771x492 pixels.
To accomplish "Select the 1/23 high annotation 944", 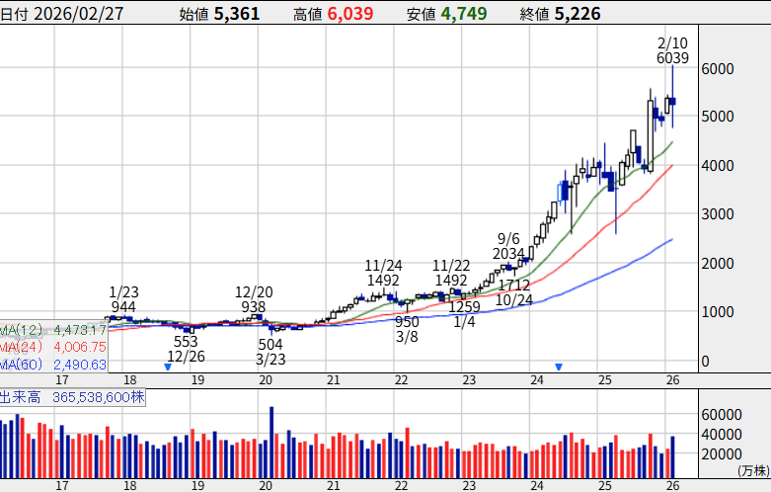I will coord(123,307).
